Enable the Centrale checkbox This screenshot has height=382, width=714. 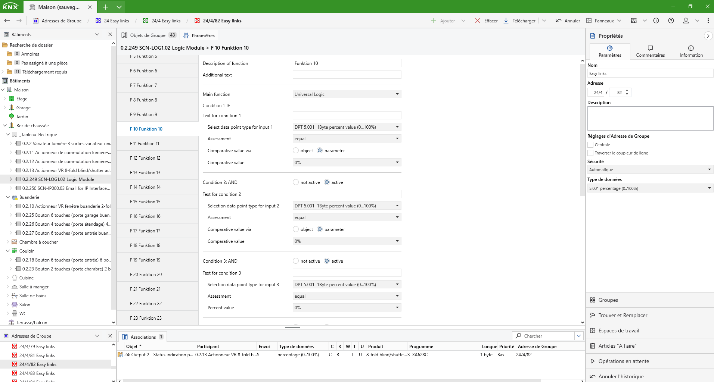590,145
